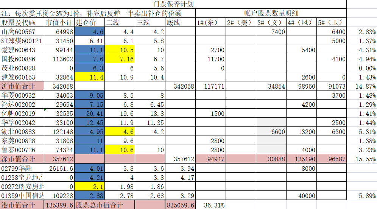Click the stock cell 鸿达002002
Image resolution: width=377 pixels, height=209 pixels.
(x=22, y=104)
